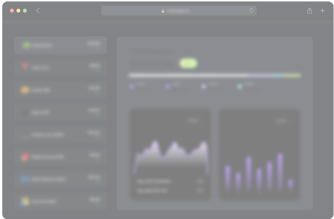Click the black logo icon in the list
This screenshot has width=334, height=219.
pos(25,112)
